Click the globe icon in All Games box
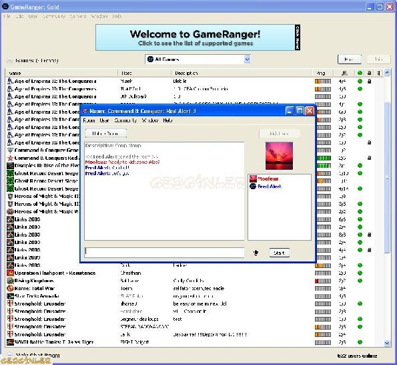397x365 pixels. coord(150,59)
